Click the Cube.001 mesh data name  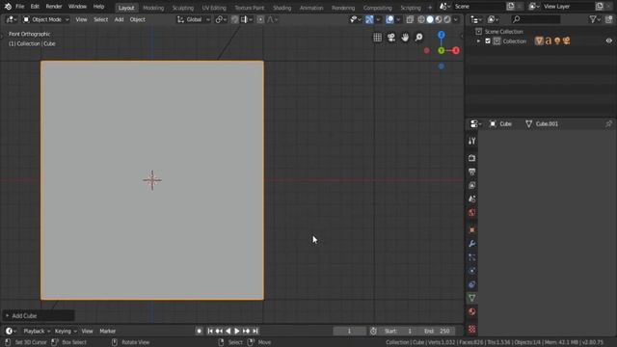pos(547,124)
